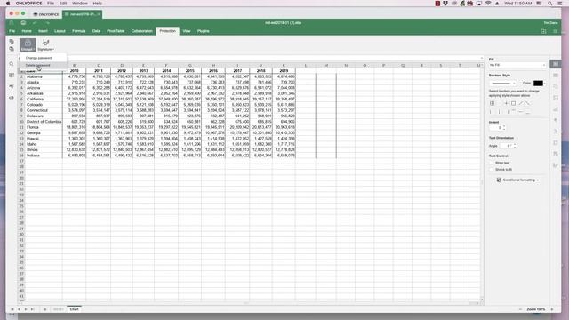Zoom out with minus button
The width and height of the screenshot is (569, 320).
(x=520, y=309)
